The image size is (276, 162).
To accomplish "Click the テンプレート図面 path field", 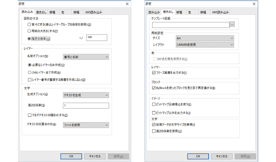I will click(191, 25).
